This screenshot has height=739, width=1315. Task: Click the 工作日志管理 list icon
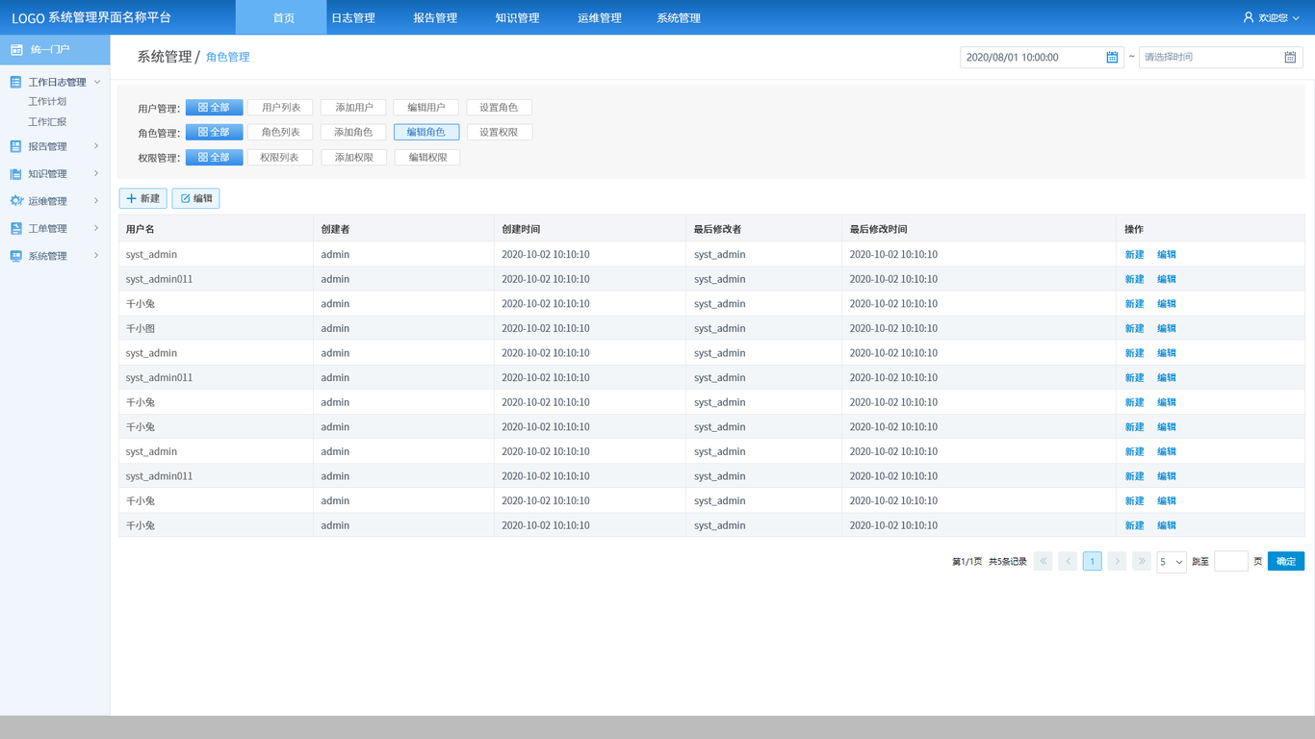tap(16, 82)
